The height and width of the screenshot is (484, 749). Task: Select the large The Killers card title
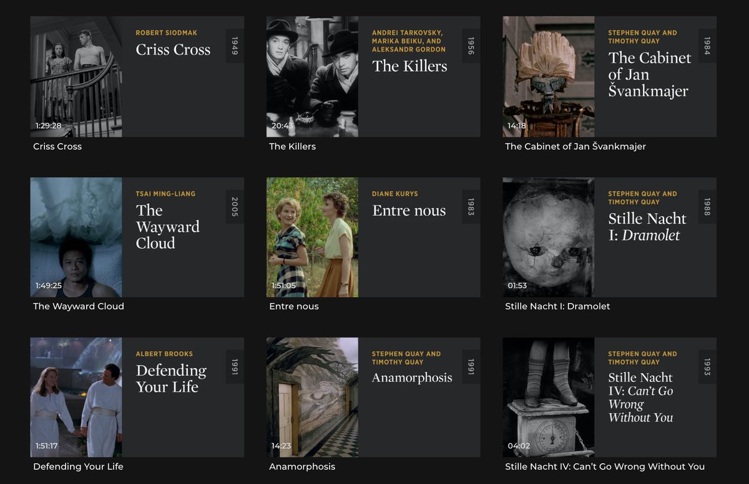coord(409,66)
